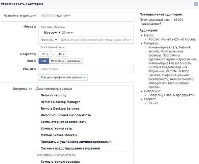Select Network security interest entry
199x164 pixels.
point(53,95)
